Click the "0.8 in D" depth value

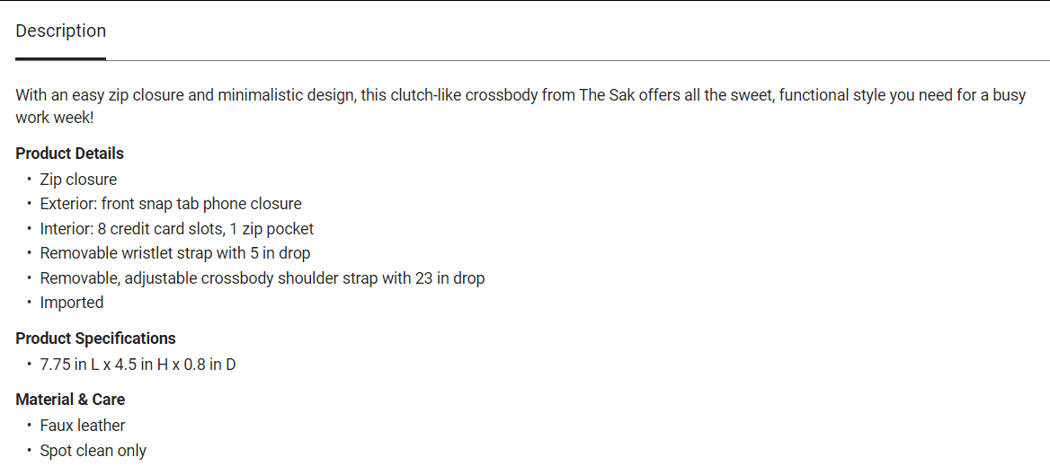point(209,365)
